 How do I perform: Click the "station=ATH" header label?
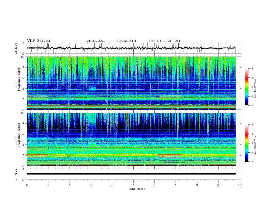(126, 41)
